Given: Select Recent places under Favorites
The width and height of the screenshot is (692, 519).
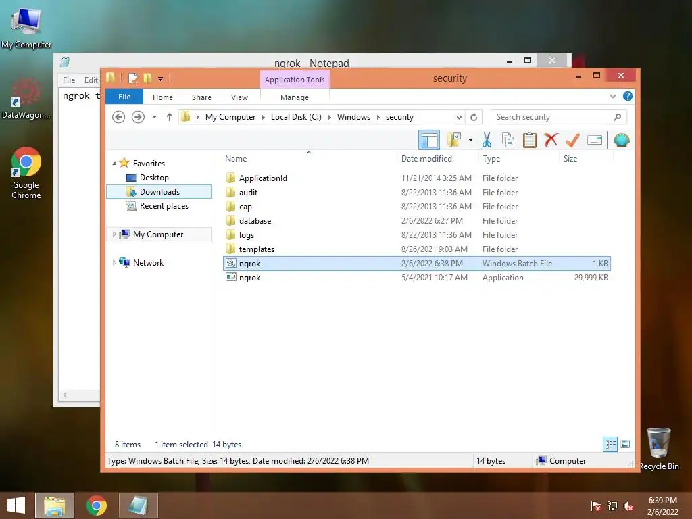Looking at the screenshot, I should (164, 206).
